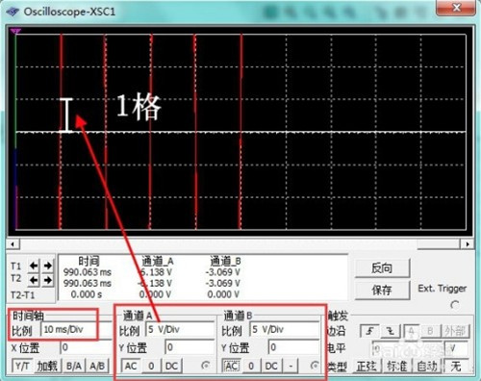Switch display mode to Y/T
This screenshot has width=481, height=381.
tap(22, 366)
